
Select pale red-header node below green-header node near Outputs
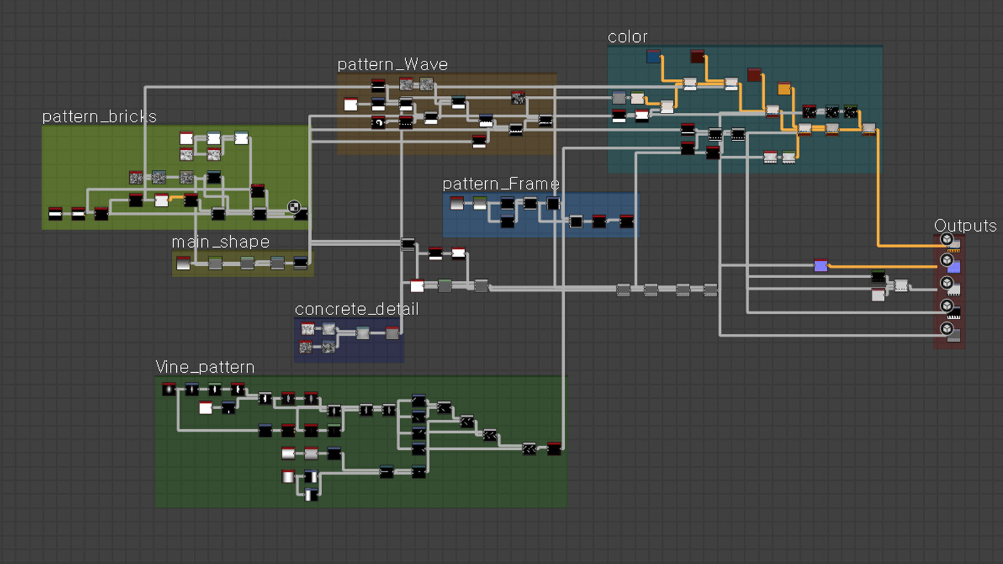tap(878, 295)
